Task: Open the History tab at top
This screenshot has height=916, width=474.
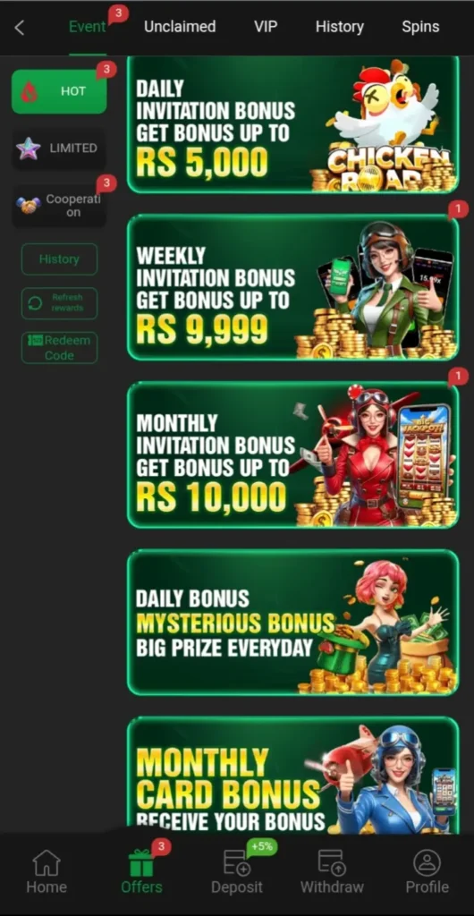Action: [340, 27]
